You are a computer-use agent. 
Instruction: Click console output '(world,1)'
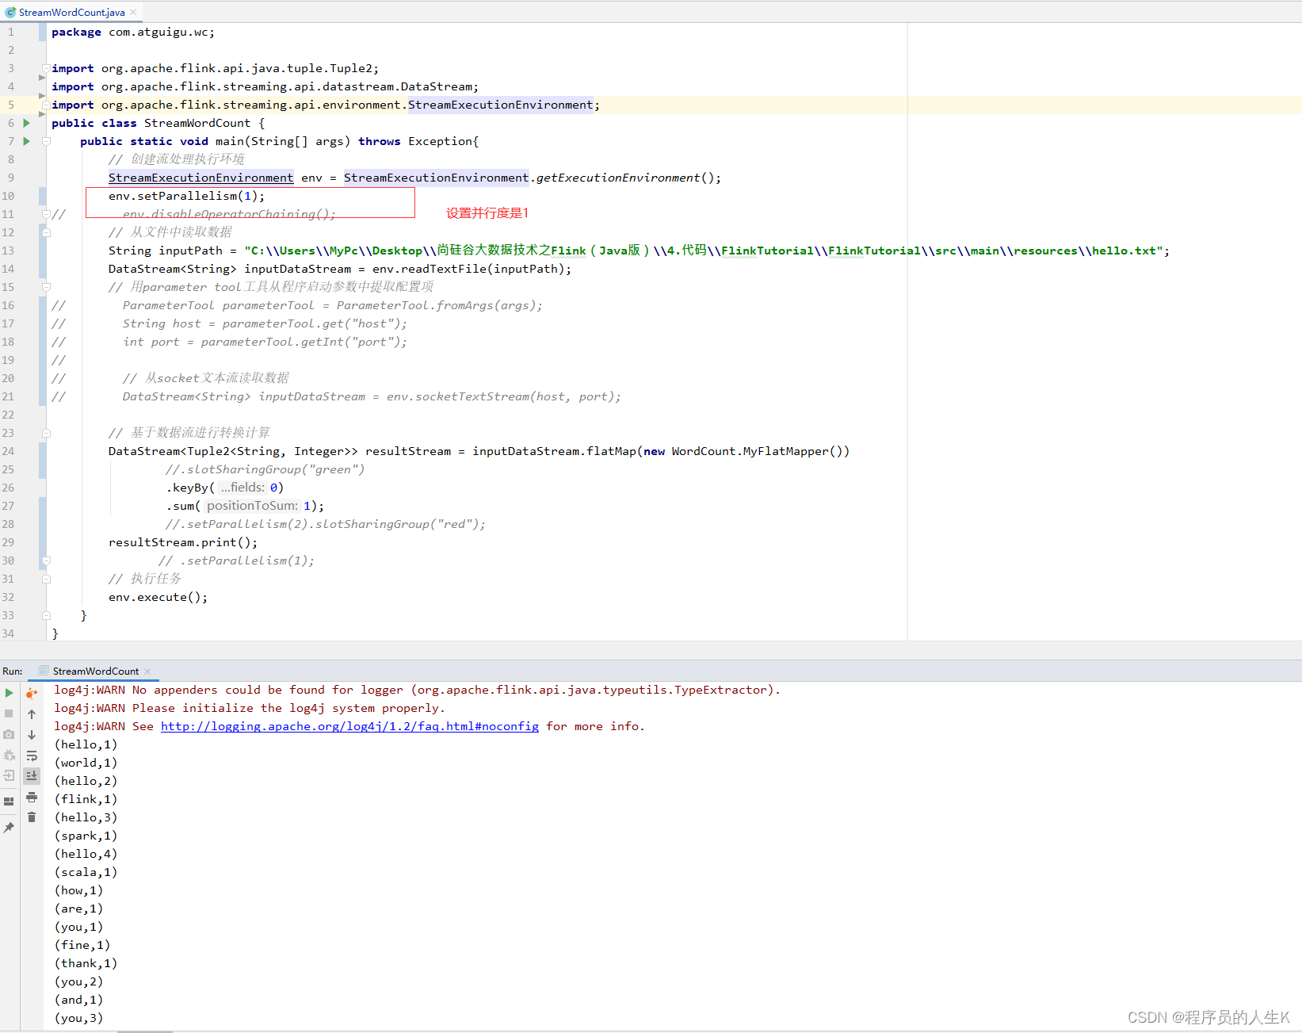[x=86, y=763]
